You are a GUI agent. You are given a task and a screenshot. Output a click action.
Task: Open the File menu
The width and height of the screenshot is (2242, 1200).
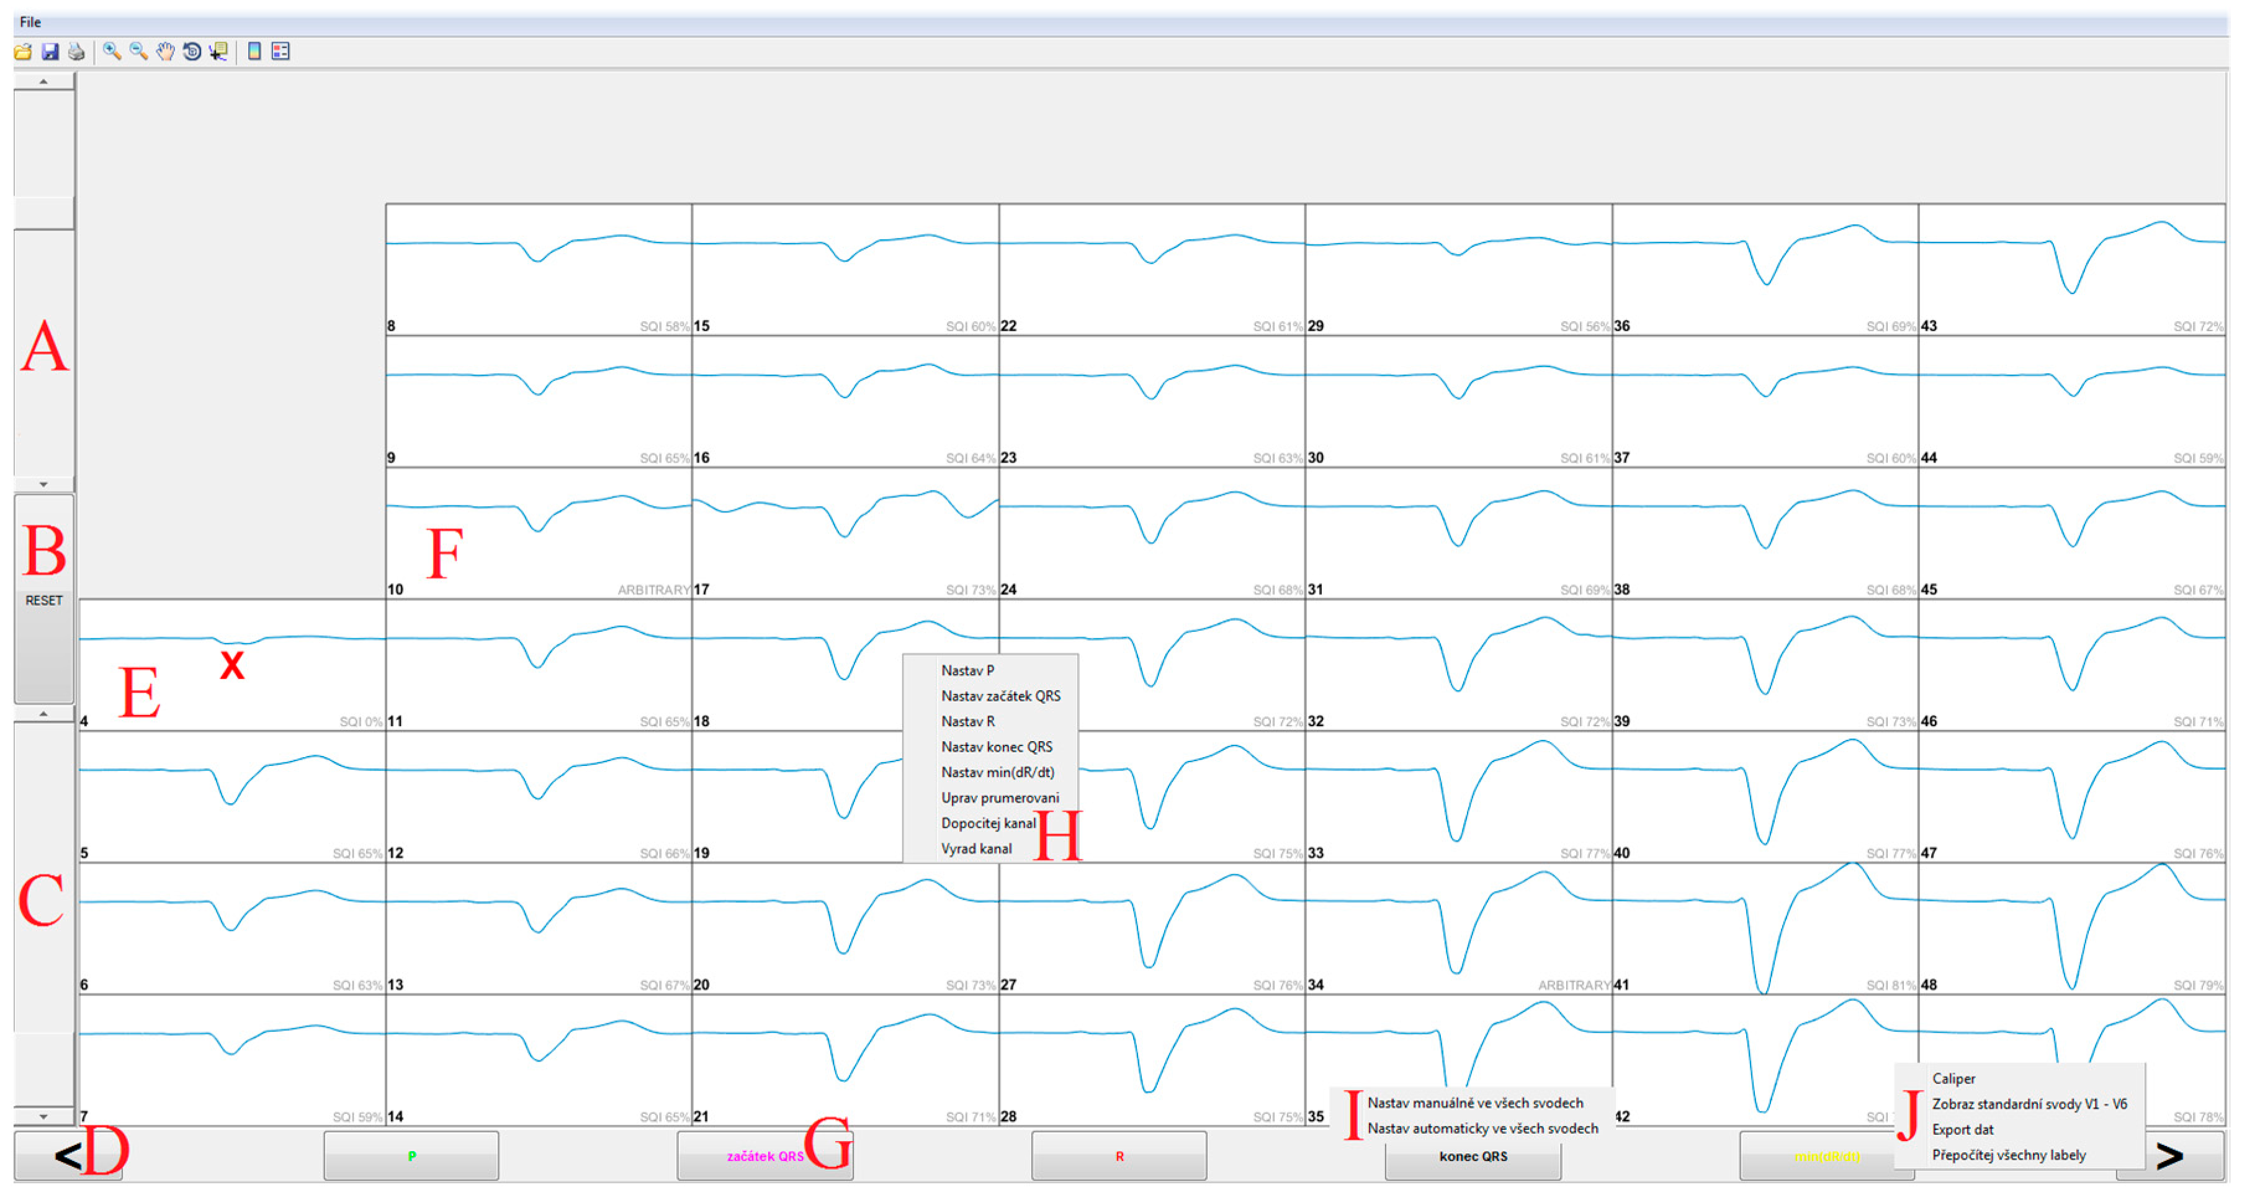point(30,22)
